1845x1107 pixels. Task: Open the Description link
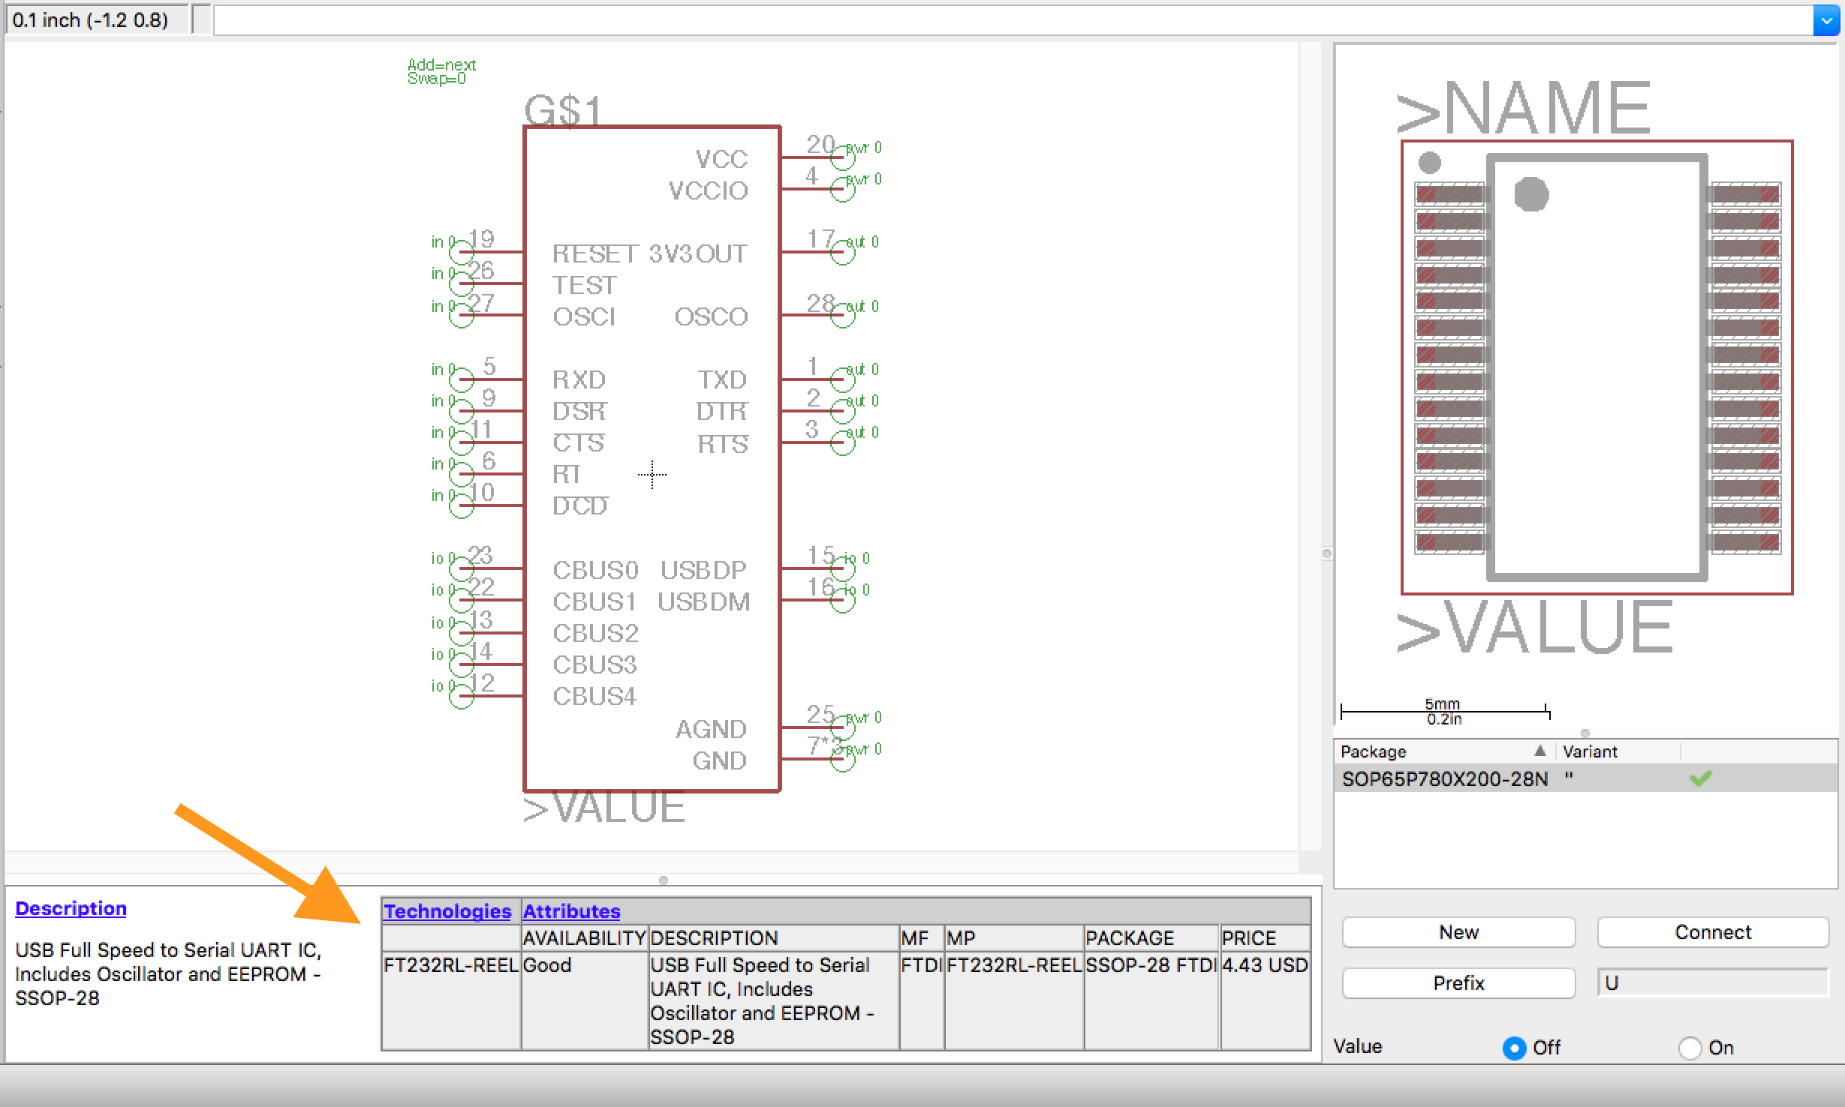[x=71, y=908]
